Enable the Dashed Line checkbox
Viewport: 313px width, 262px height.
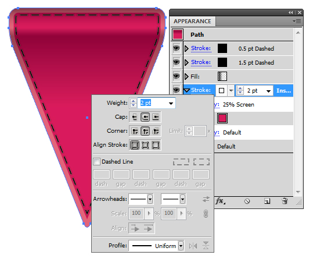(x=97, y=161)
